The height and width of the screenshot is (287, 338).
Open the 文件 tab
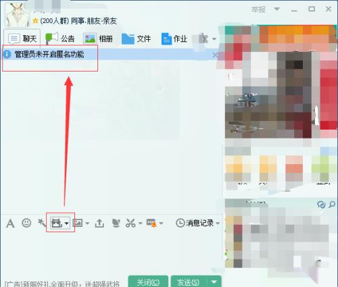point(136,38)
